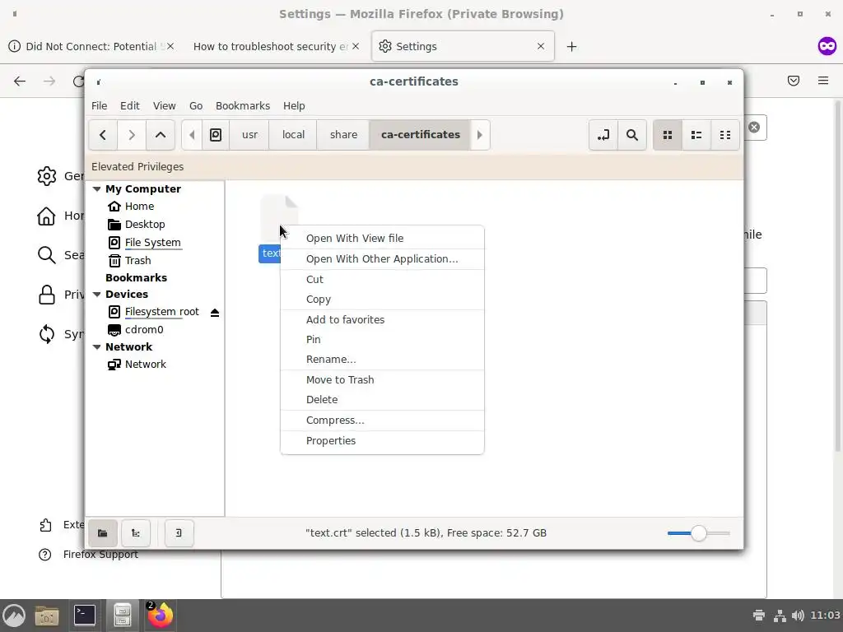Image resolution: width=843 pixels, height=632 pixels.
Task: Choose Delete in context menu
Action: click(382, 400)
